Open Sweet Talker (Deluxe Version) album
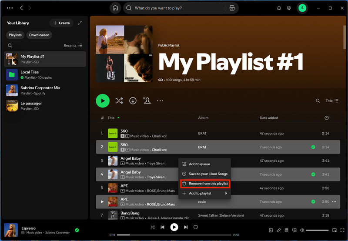Screen dimensions: 348x241 221,215
